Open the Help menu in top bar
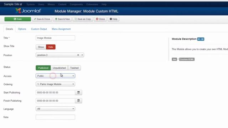The height and width of the screenshot is (128, 228). click(x=104, y=4)
